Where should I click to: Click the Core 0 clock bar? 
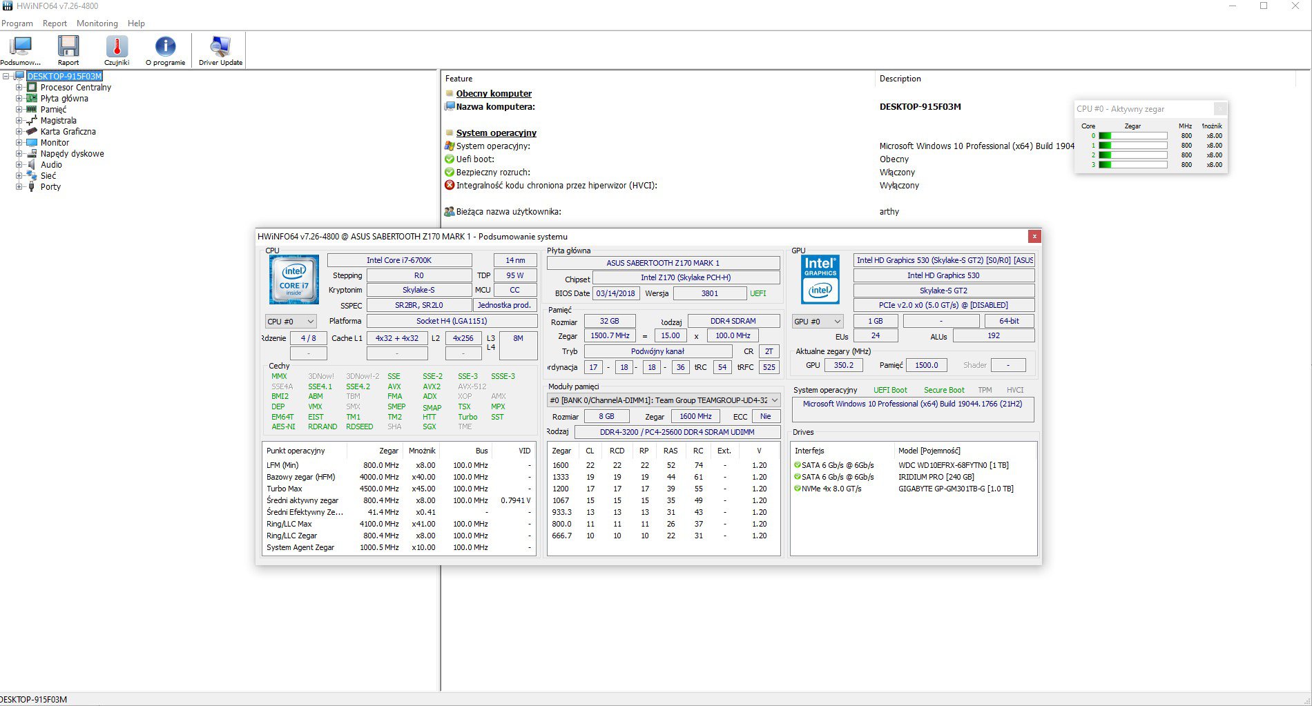(1132, 136)
